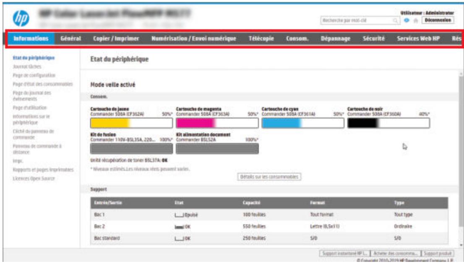Screen dimensions: 464x264
Task: Open the Sécurité tab
Action: pyautogui.click(x=374, y=39)
